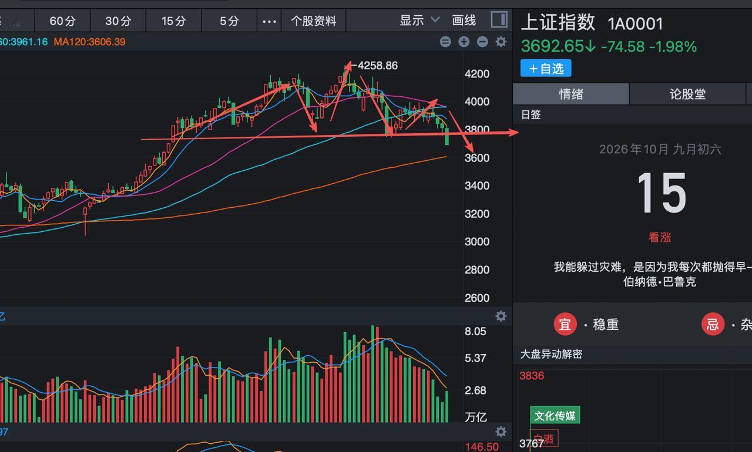
Task: Click the 4258.86 peak price label
Action: [378, 66]
